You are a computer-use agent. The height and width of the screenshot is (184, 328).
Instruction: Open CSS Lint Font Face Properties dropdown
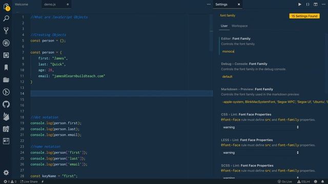(261, 127)
